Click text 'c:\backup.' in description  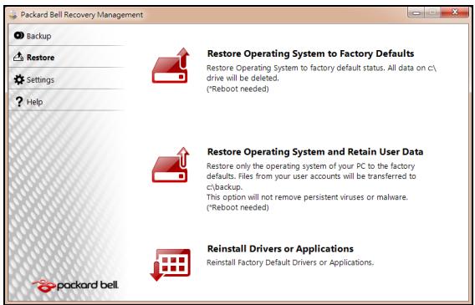pyautogui.click(x=224, y=187)
